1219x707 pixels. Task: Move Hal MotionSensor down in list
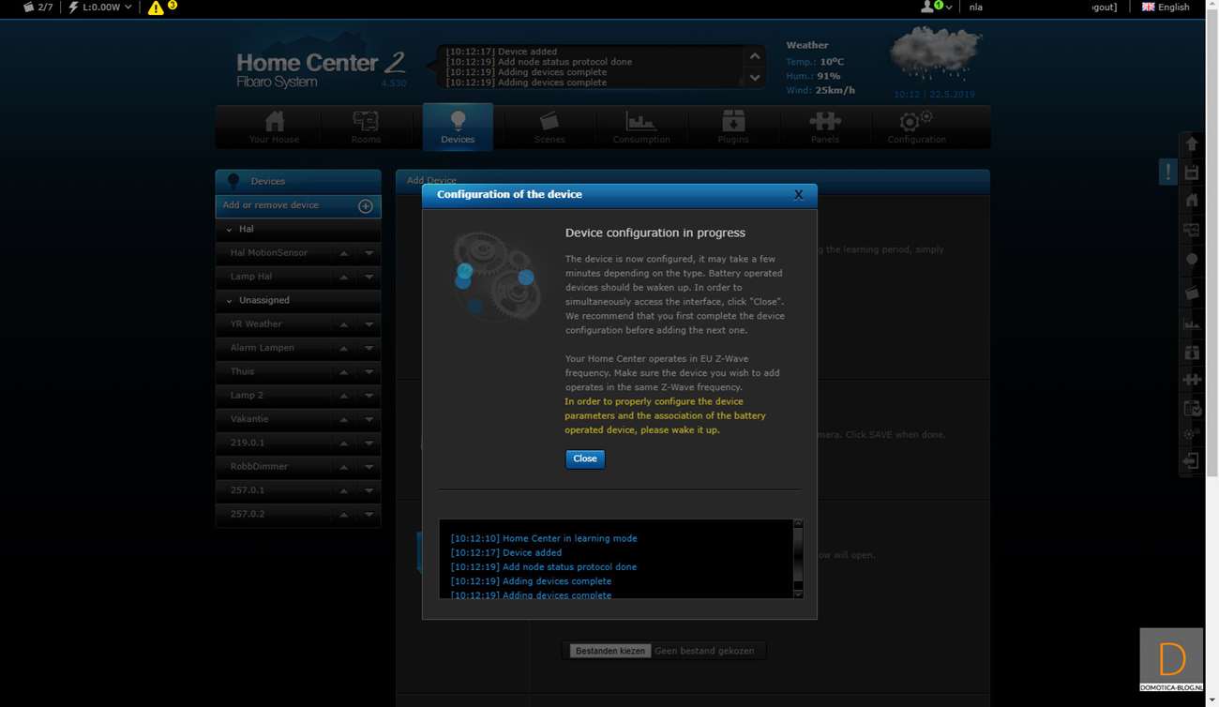coord(369,253)
